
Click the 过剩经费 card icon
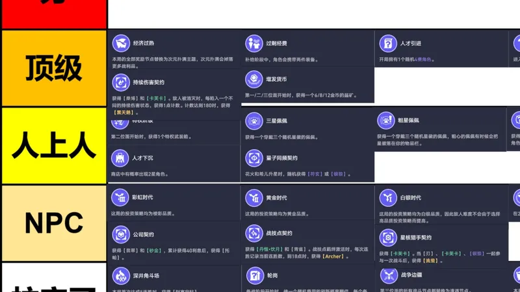[253, 43]
